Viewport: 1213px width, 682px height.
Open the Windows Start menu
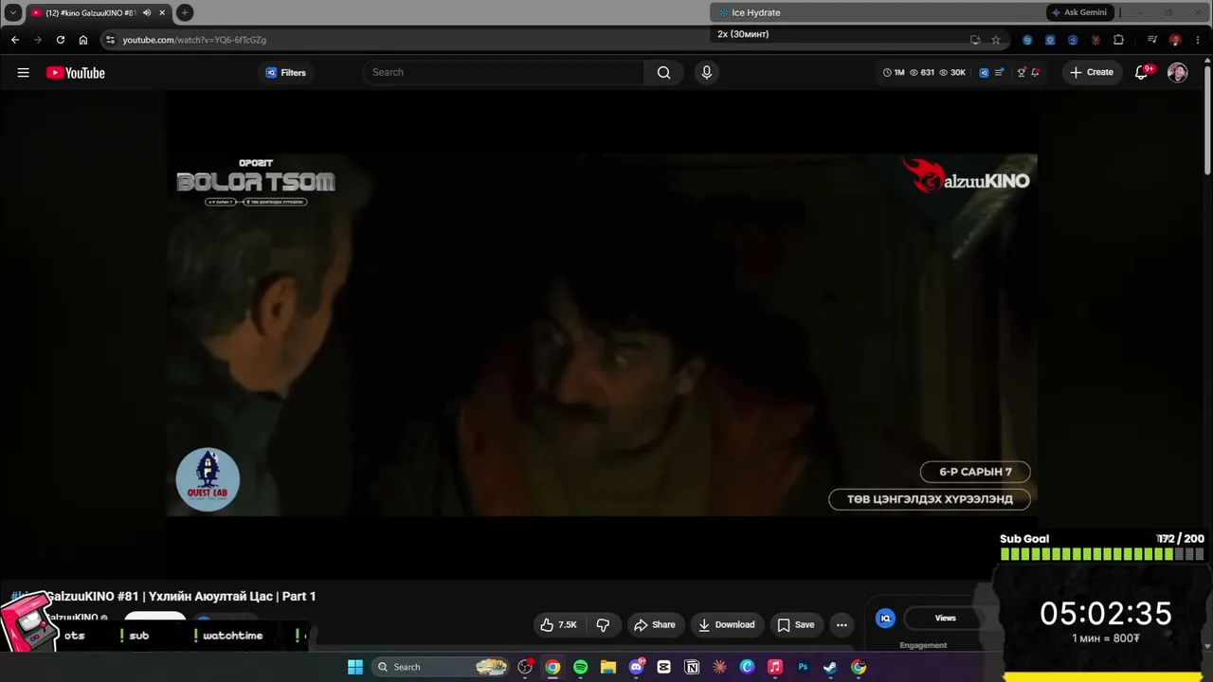pyautogui.click(x=355, y=667)
